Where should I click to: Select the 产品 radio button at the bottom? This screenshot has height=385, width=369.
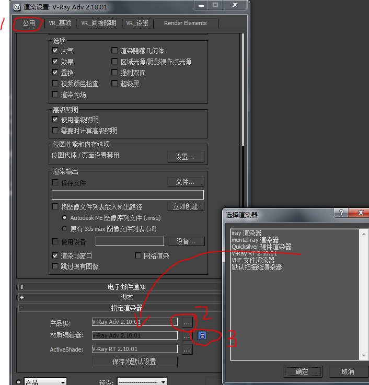pos(18,382)
